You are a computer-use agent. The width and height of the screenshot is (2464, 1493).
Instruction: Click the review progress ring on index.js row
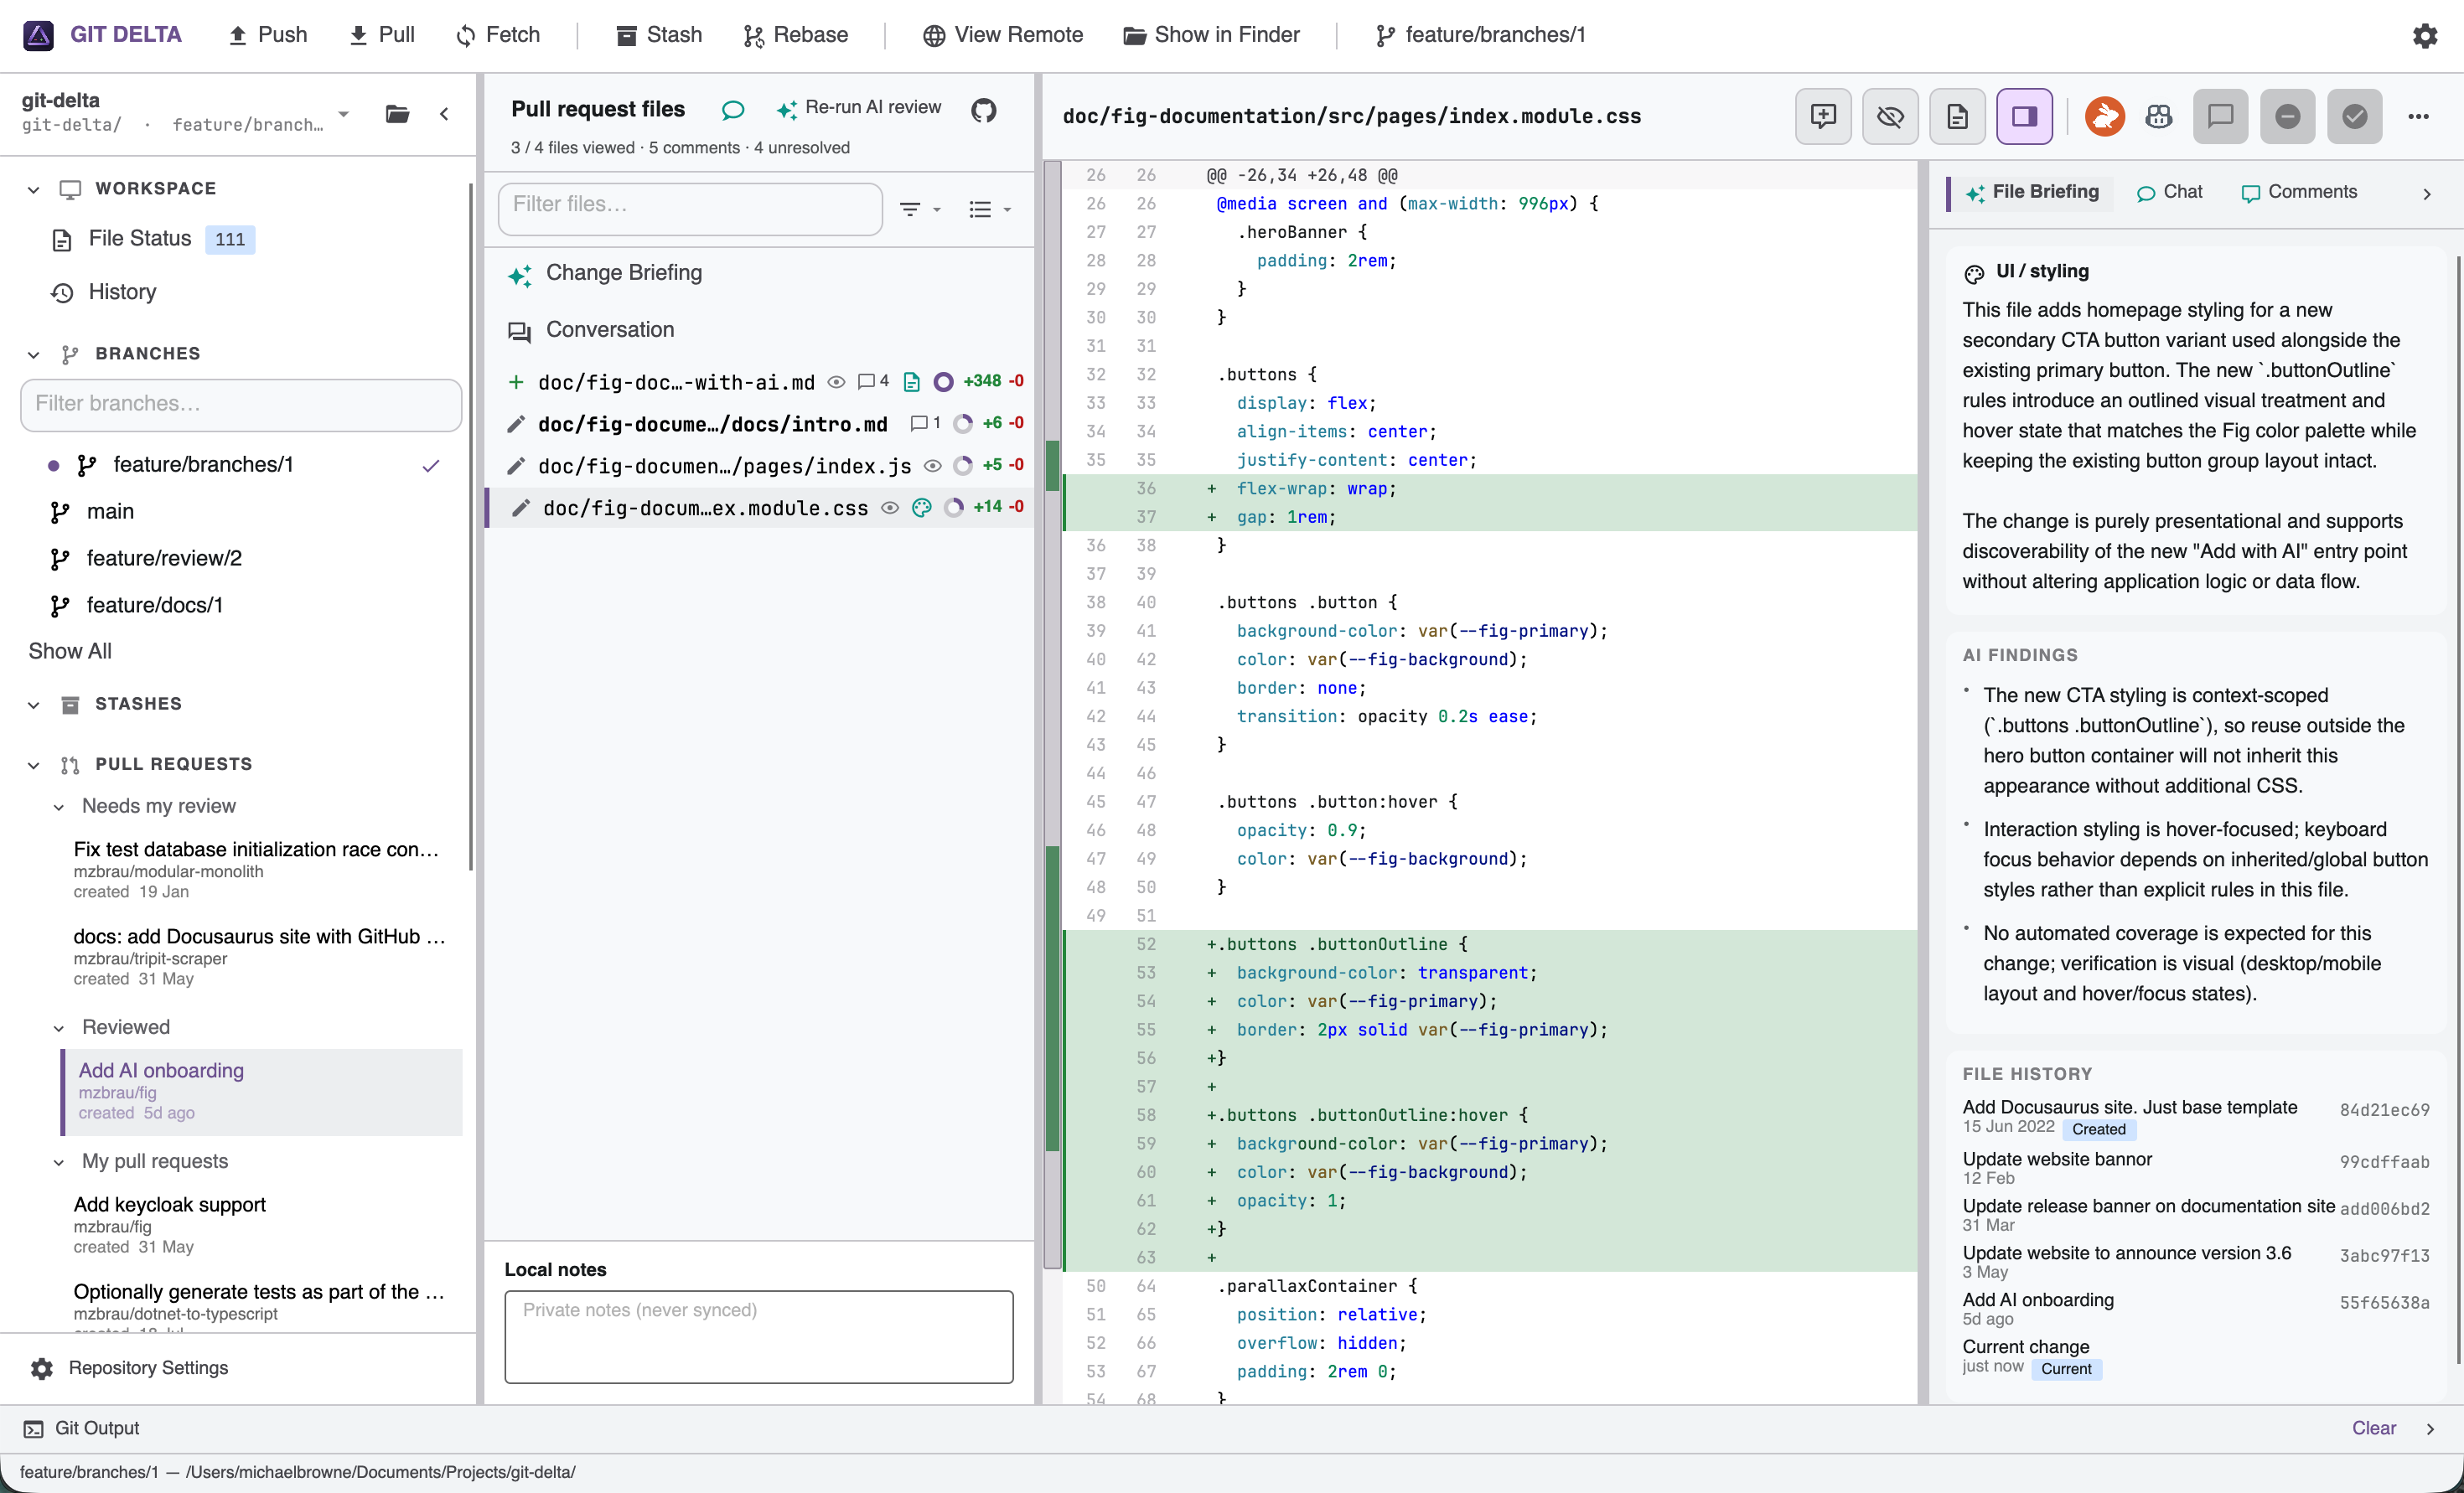(963, 466)
